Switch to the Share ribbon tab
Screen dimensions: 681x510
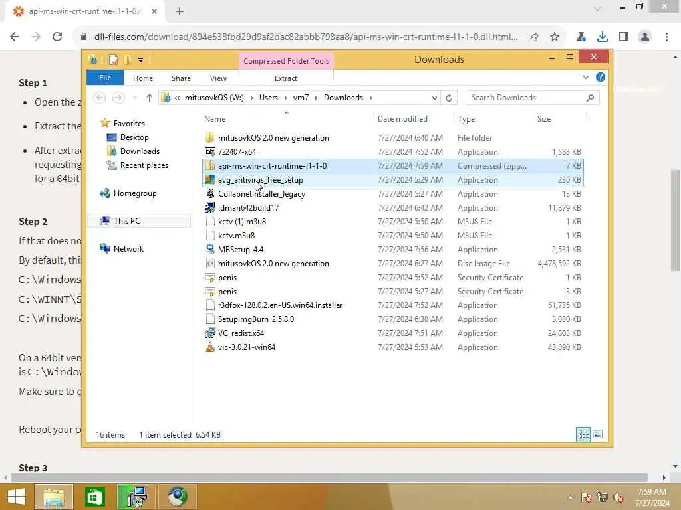pyautogui.click(x=181, y=78)
